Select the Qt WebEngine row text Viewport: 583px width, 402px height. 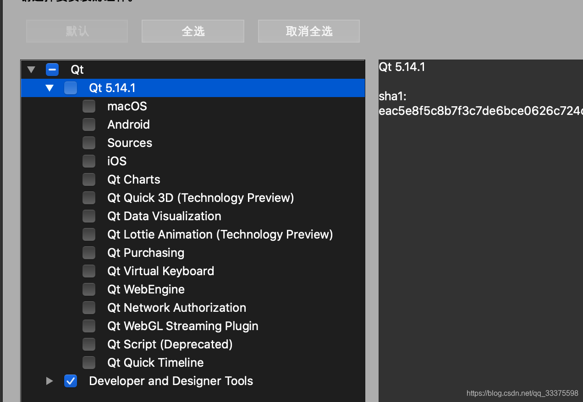(x=146, y=289)
